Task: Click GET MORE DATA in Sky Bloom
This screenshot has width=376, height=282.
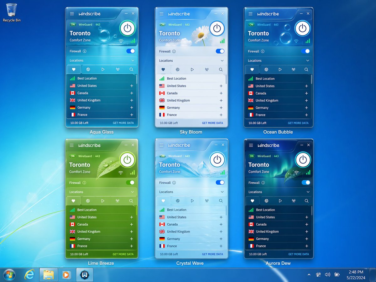Action: 212,123
